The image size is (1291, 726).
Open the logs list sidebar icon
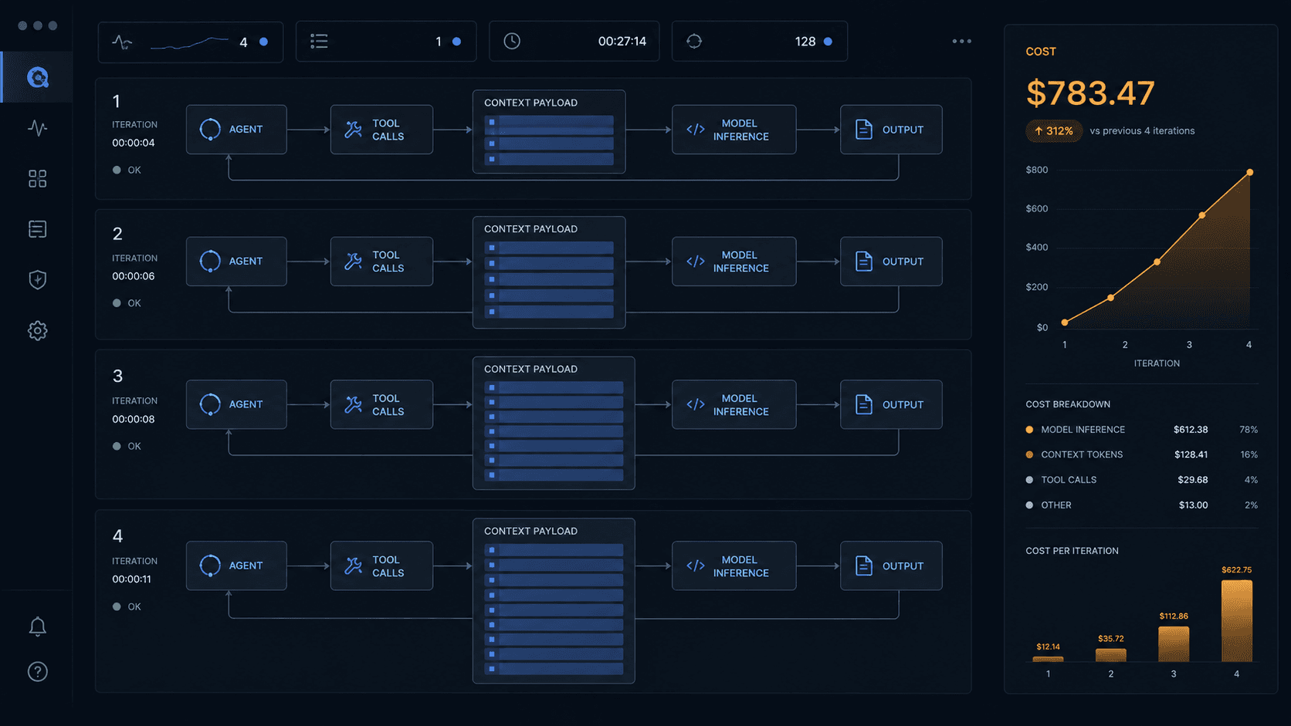38,229
